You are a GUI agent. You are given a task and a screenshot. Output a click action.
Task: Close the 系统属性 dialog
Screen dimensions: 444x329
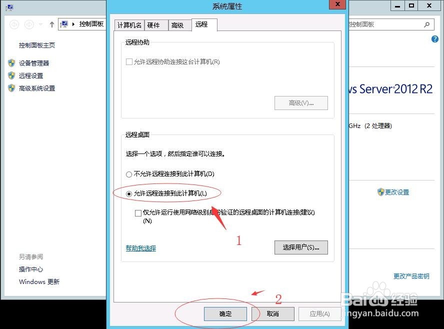[337, 4]
